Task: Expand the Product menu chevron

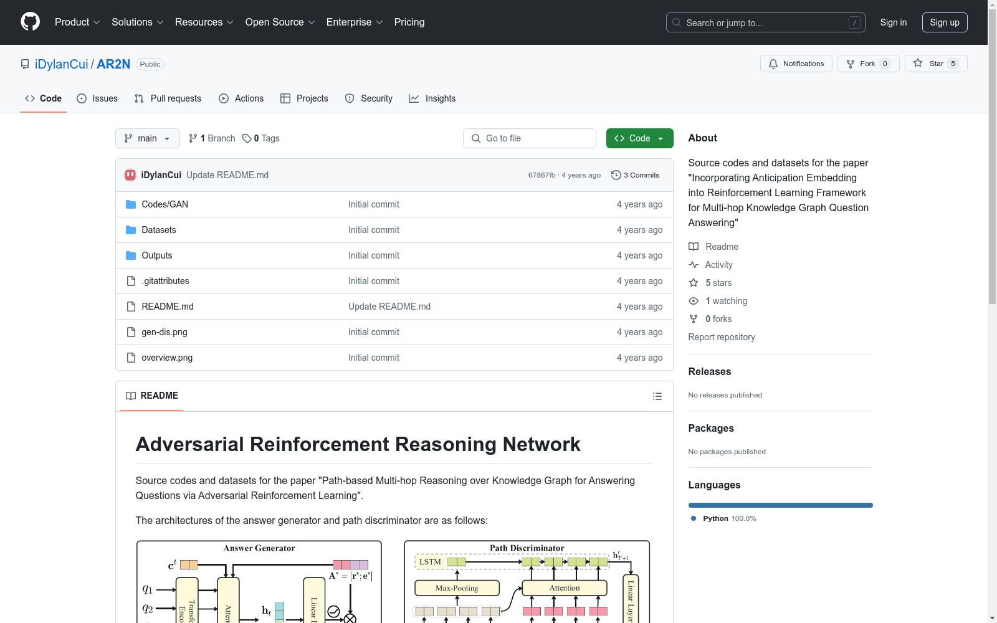Action: tap(97, 22)
